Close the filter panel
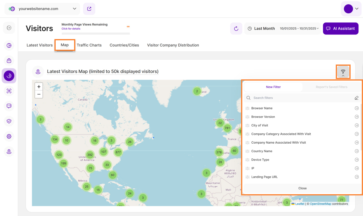 click(x=302, y=188)
